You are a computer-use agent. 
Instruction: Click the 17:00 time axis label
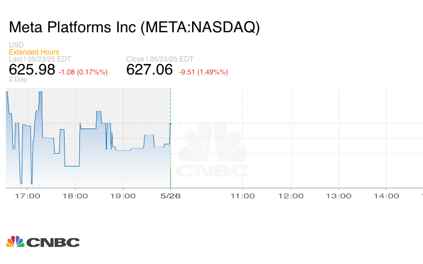click(29, 196)
